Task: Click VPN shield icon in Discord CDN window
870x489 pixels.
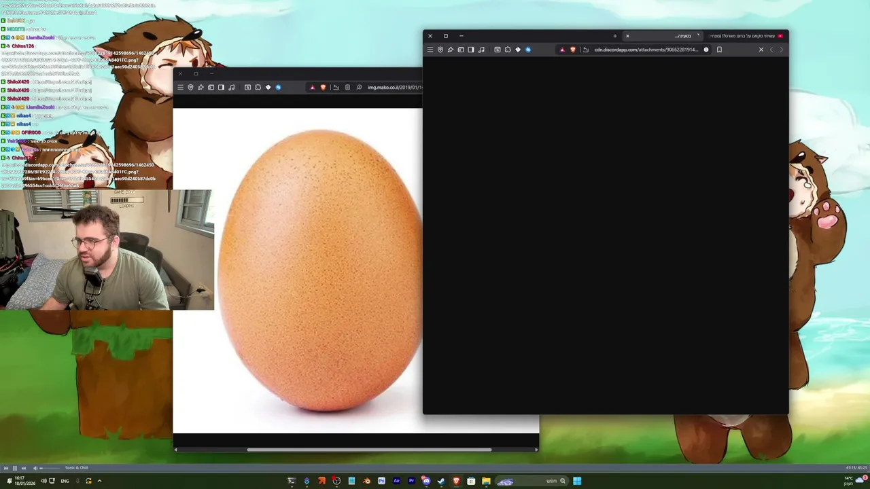Action: click(x=440, y=50)
